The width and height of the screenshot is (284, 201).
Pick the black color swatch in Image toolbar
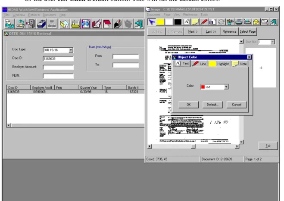tap(178, 22)
